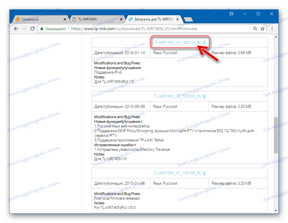Click the download arrows beside TL-WR740N_V5_160114_RU
Image resolution: width=288 pixels, height=223 pixels.
tap(204, 42)
